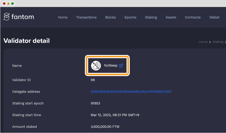Click the yellow minimize window button

[8, 4]
